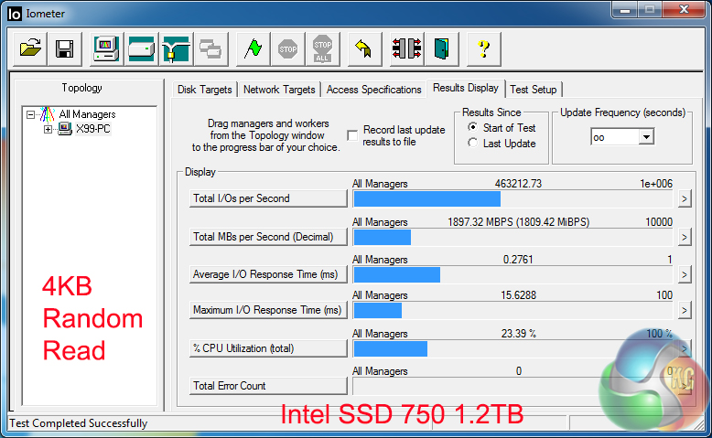
Task: Click Maximum I/O Response Time progress bar
Action: pyautogui.click(x=512, y=311)
